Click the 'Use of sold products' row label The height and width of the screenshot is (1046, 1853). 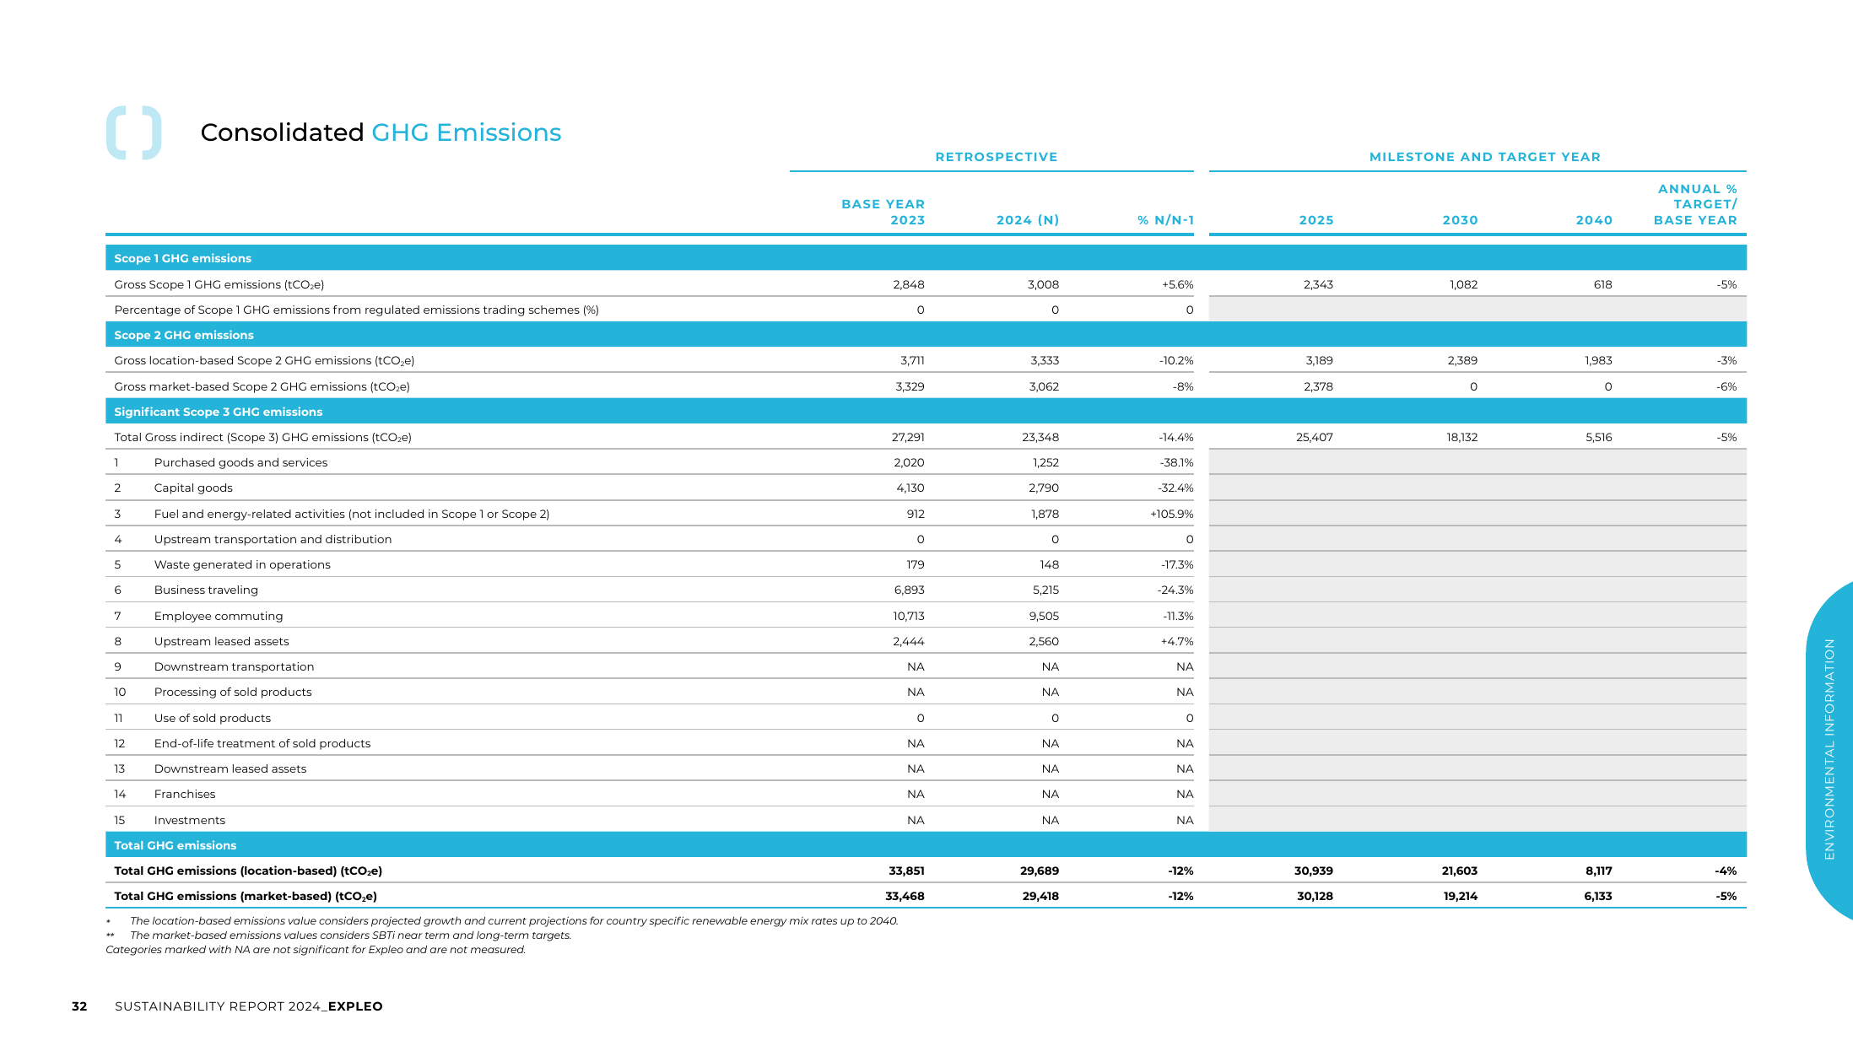coord(213,719)
